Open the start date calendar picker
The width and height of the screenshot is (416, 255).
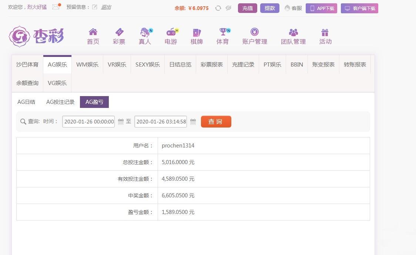(x=121, y=121)
